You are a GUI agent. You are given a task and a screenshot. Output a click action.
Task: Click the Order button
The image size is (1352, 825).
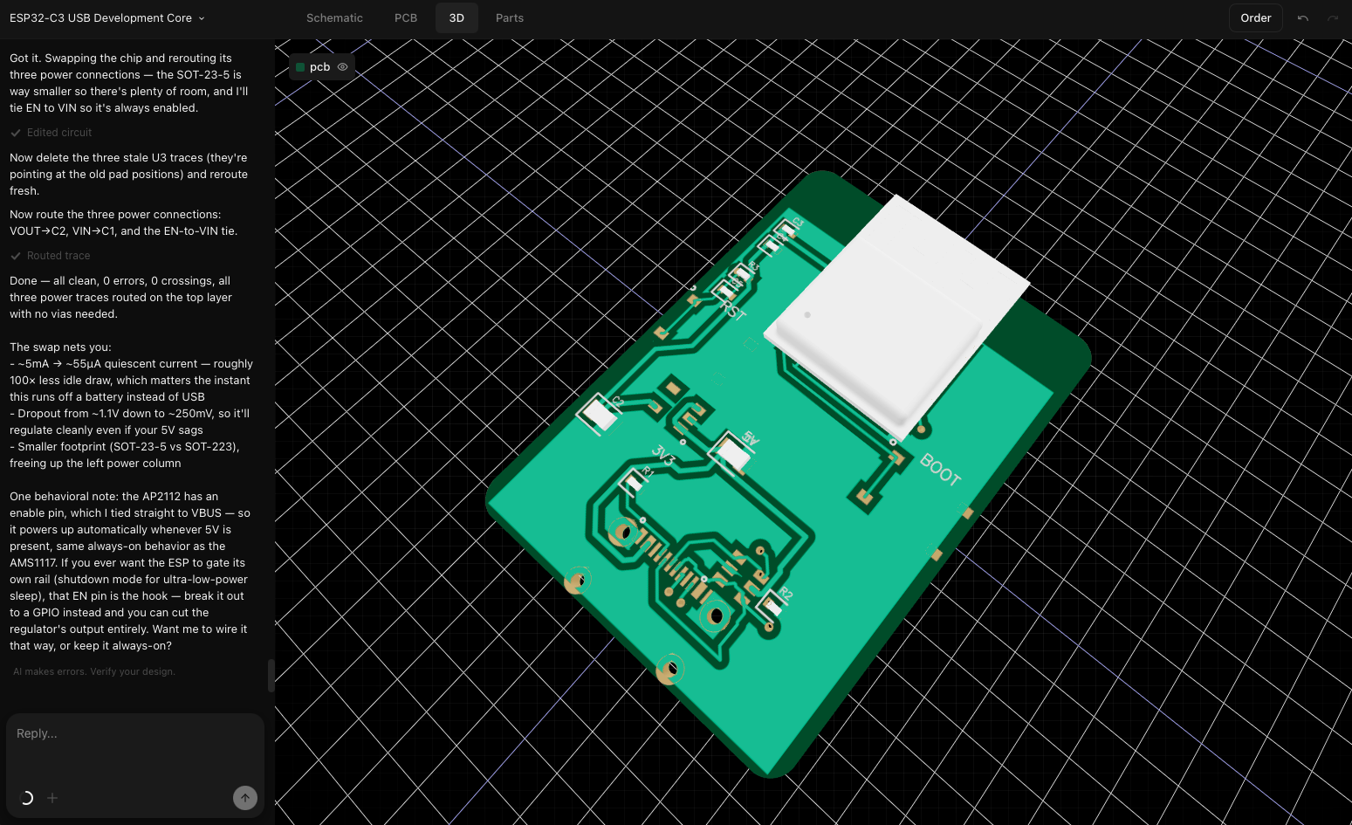click(1255, 17)
